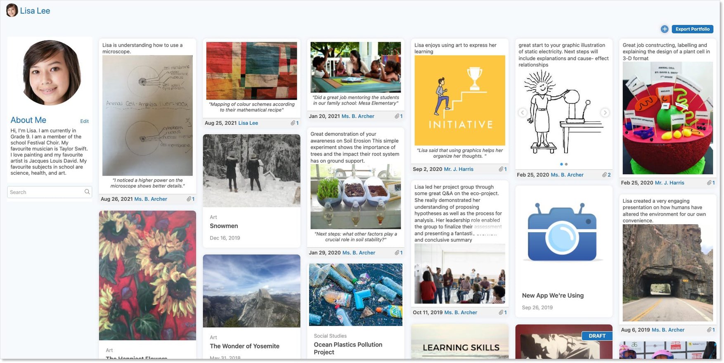Image resolution: width=724 pixels, height=363 pixels.
Task: Open Mr. J. Harris link on Sep 2, 2020 card
Action: [x=459, y=169]
